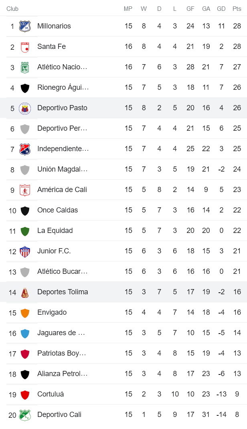Click the Millonarios club crest
This screenshot has width=247, height=429.
(25, 26)
